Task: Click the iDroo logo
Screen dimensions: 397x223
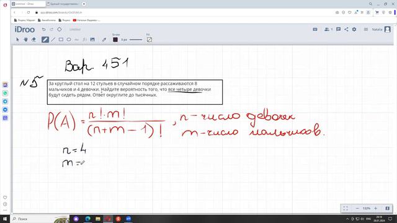Action: pyautogui.click(x=25, y=29)
